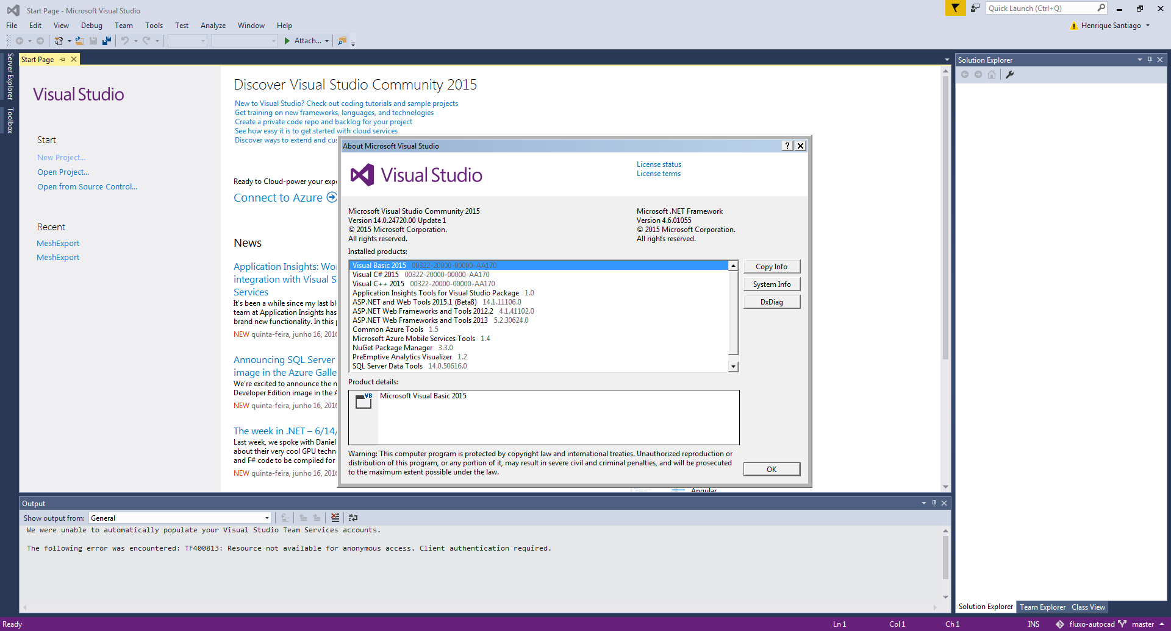Click the Quick Launch magnifier icon

1101,8
